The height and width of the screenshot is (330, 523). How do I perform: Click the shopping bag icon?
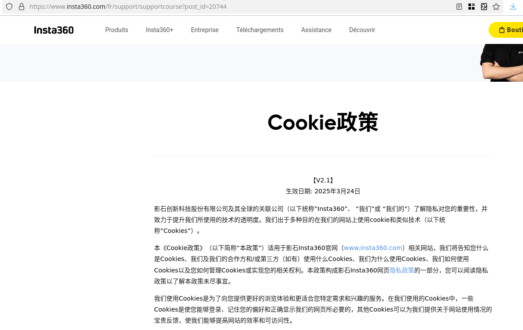coord(502,30)
